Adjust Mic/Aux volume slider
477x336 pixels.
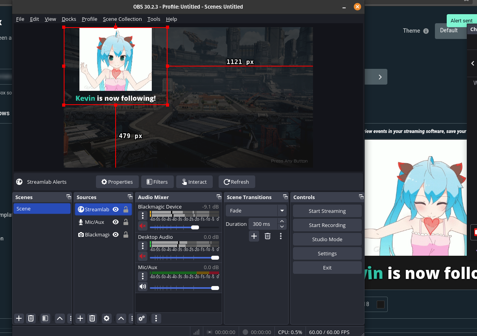click(184, 288)
